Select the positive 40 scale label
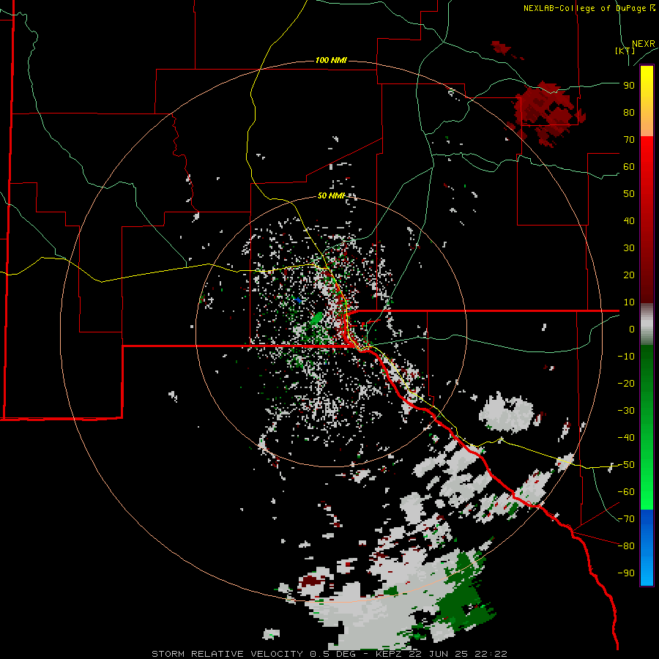 point(629,221)
